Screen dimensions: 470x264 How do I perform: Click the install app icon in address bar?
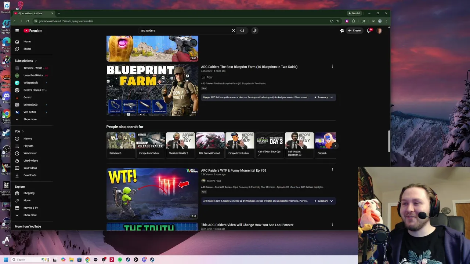click(332, 21)
